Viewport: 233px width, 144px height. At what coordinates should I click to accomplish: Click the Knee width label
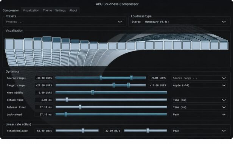[15, 92]
